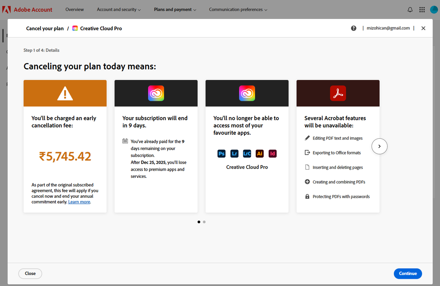The height and width of the screenshot is (286, 440).
Task: Click the mizohican@gmail.com email address
Action: 388,28
